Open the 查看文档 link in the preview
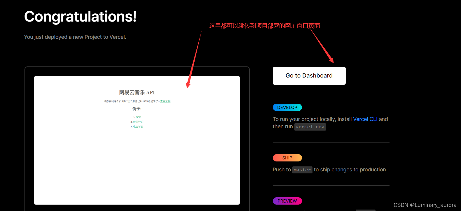461x211 pixels. coord(165,101)
